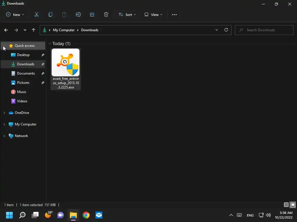
Task: Show hidden system tray icons
Action: pyautogui.click(x=231, y=215)
